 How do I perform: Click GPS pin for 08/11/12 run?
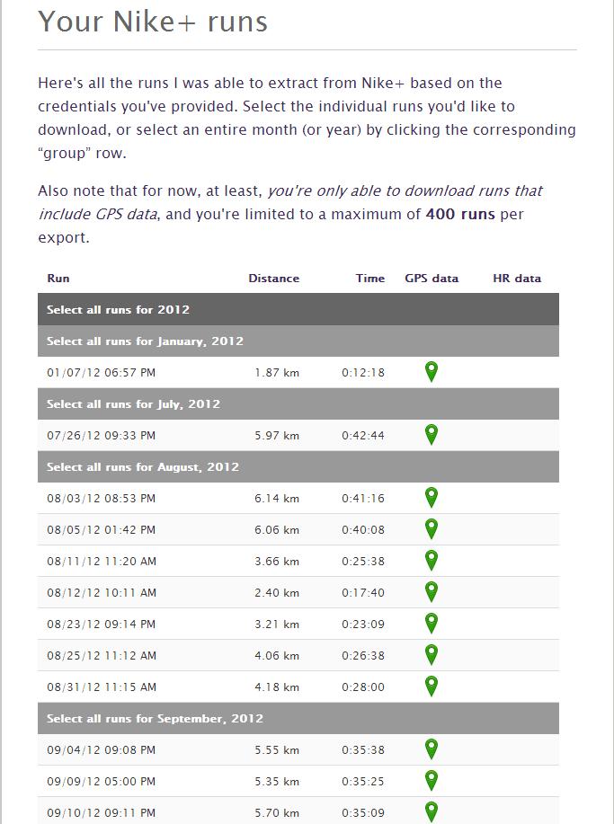click(432, 560)
